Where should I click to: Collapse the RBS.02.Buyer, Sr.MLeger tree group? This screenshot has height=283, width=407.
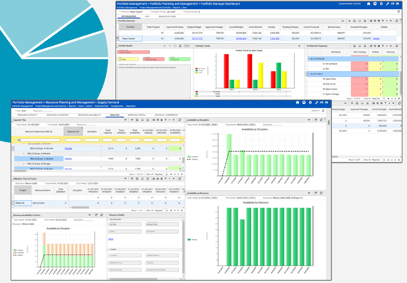[x=24, y=164]
